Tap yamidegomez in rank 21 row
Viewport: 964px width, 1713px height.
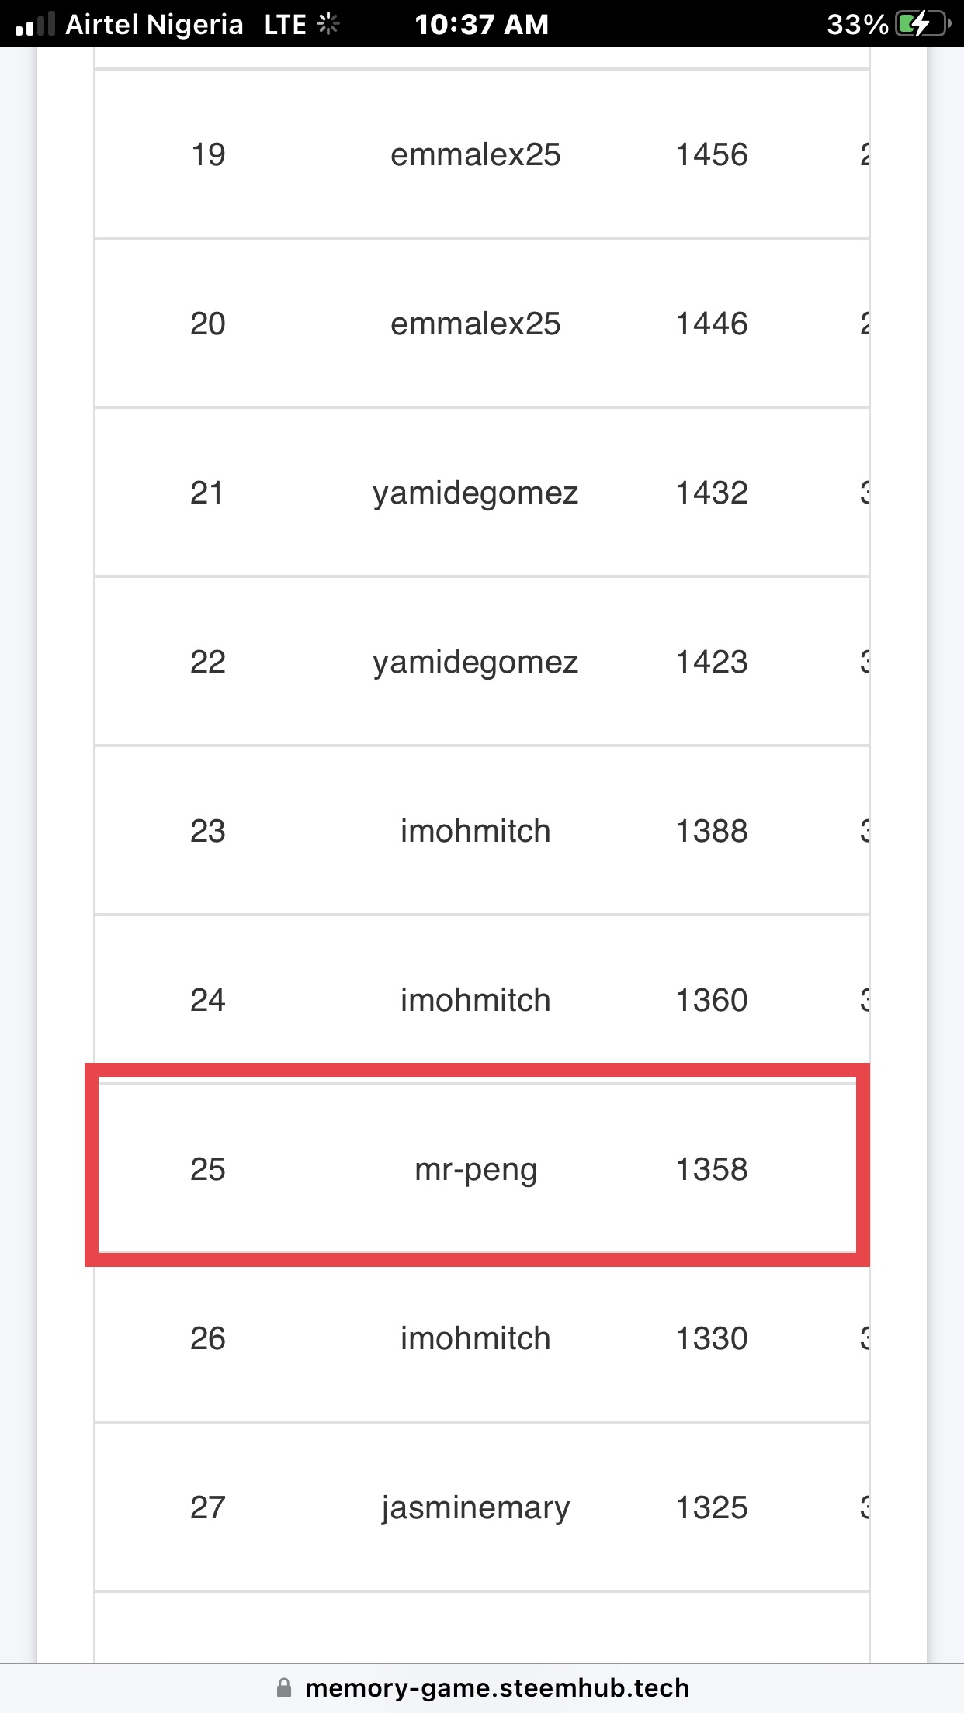point(475,493)
